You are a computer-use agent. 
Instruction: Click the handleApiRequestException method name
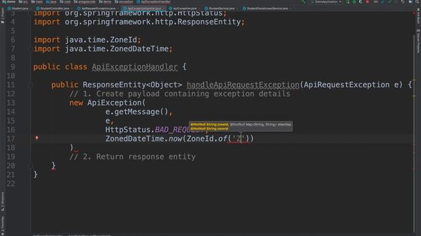243,85
